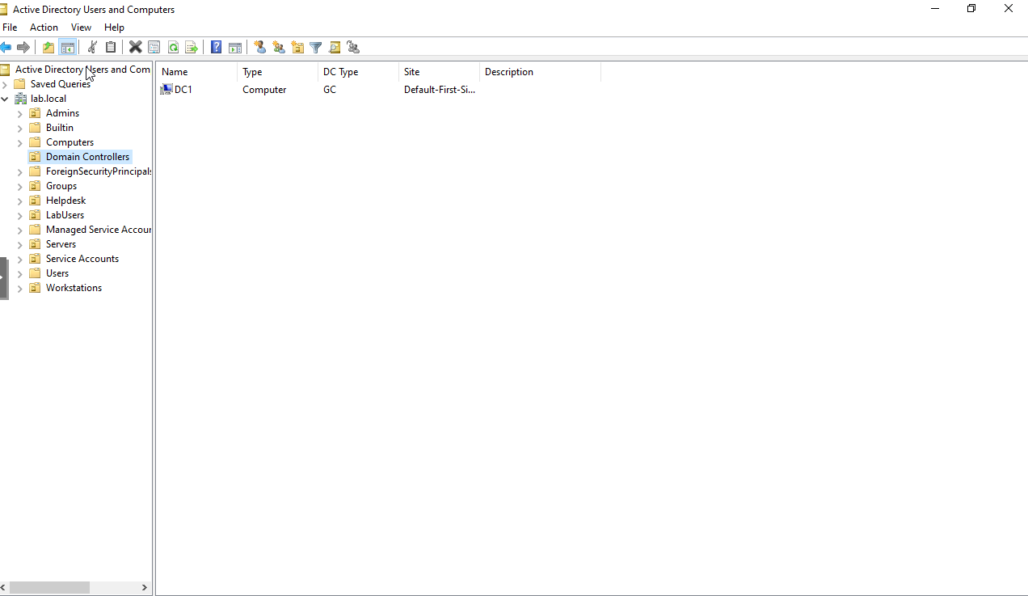Expand the ForeignSecurityPrincipals container

tap(20, 171)
